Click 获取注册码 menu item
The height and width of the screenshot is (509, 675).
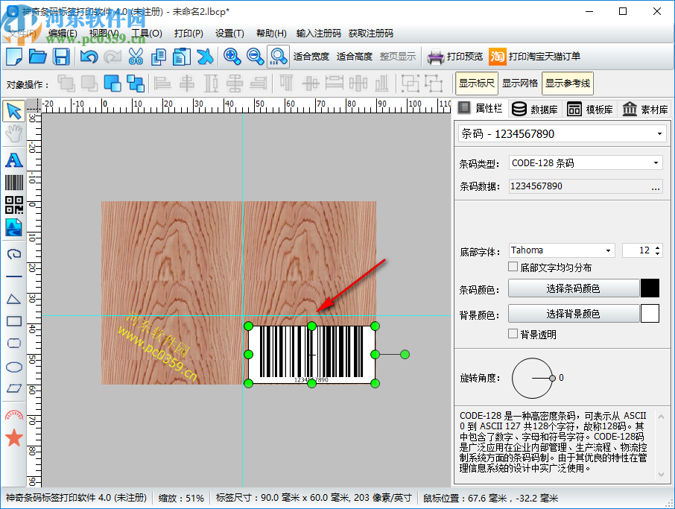[x=370, y=33]
